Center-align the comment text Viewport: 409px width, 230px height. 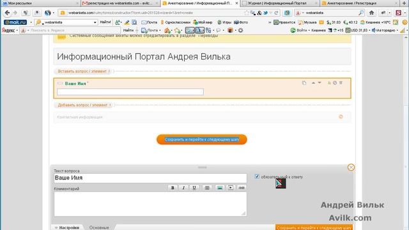point(207,187)
